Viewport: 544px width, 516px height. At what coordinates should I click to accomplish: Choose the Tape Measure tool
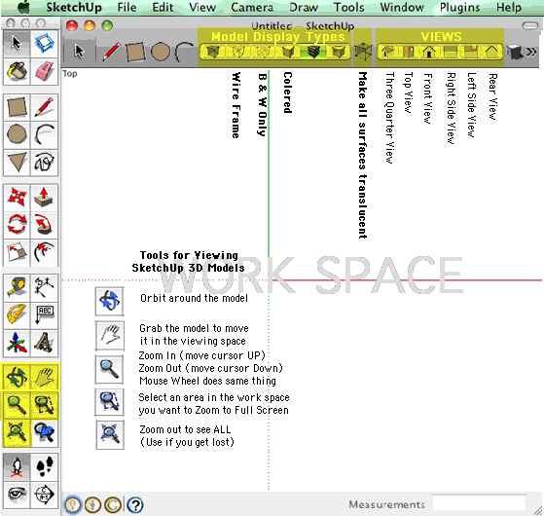point(17,287)
